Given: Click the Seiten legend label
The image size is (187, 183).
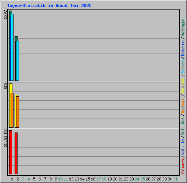Looking at the screenshot, I should coord(183,67).
